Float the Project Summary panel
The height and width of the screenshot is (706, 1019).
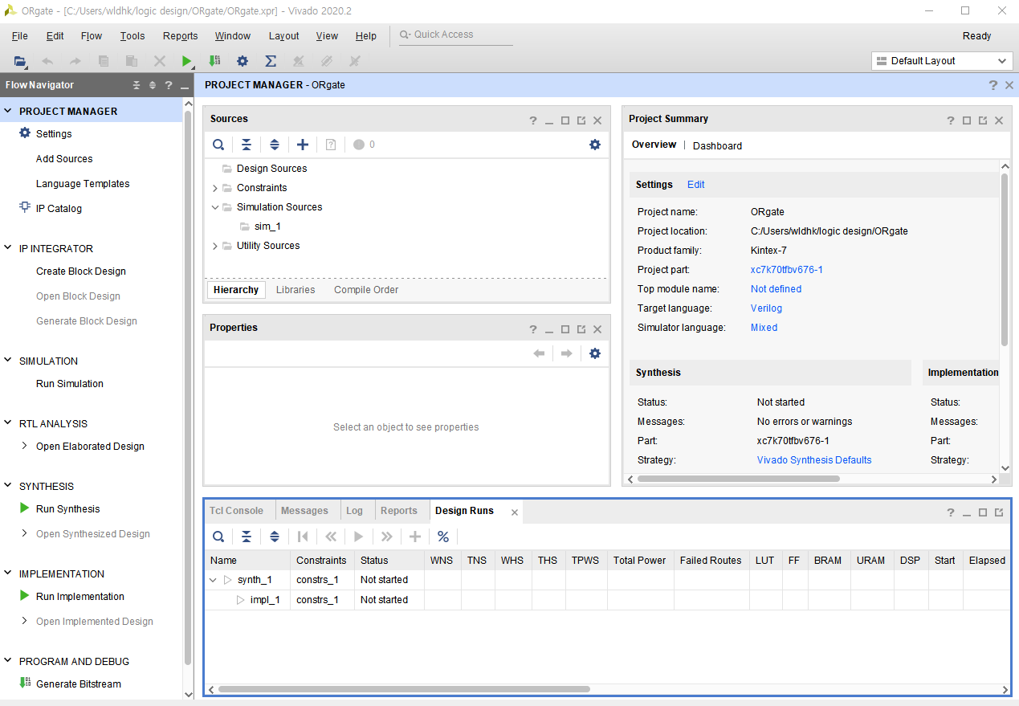tap(983, 120)
